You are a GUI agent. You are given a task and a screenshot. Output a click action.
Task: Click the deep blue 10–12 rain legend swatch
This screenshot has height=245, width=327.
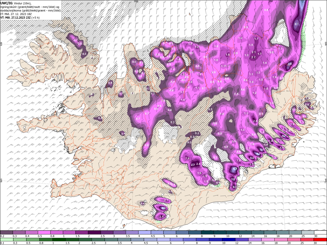click(229, 240)
